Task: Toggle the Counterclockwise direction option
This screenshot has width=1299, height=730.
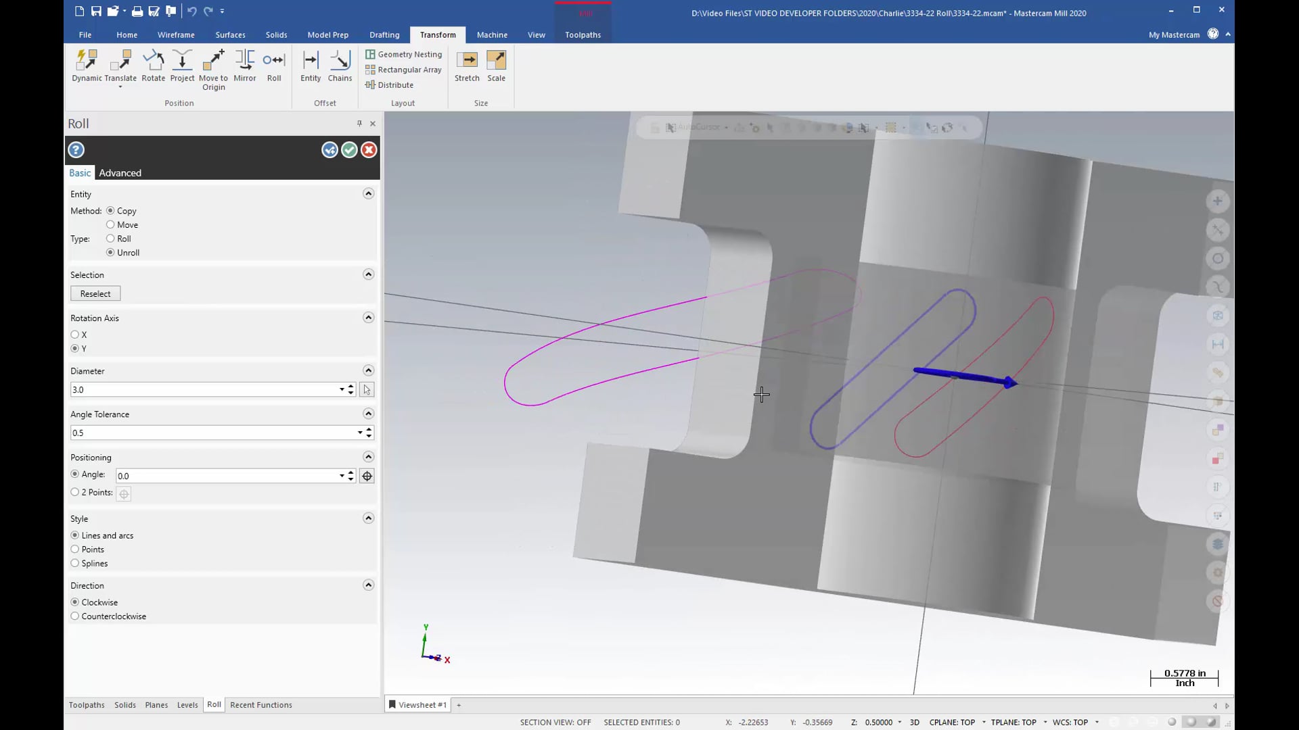Action: pyautogui.click(x=74, y=616)
